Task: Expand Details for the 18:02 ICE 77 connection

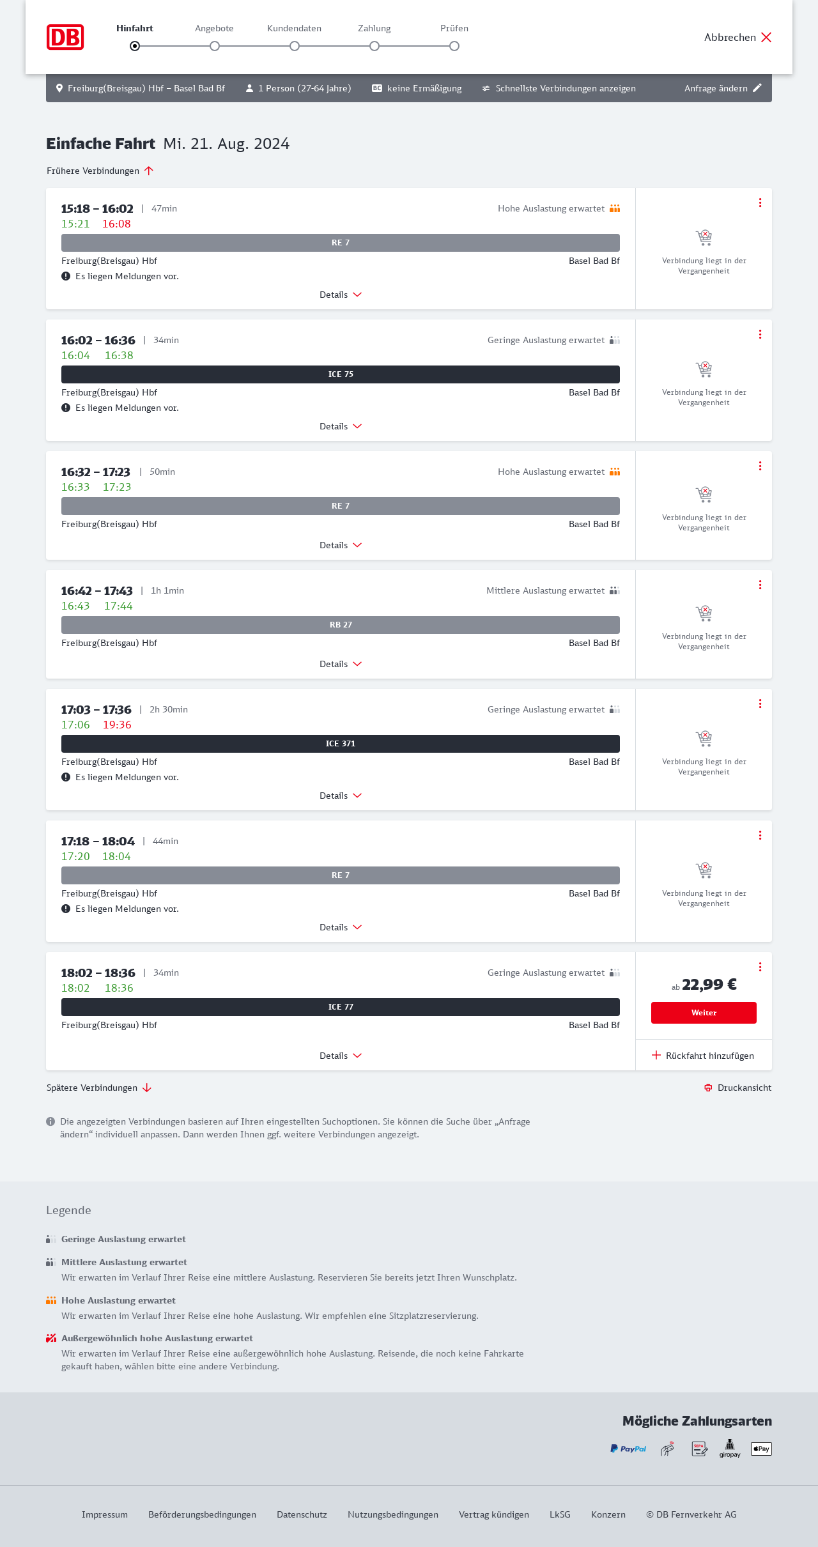Action: tap(341, 1056)
